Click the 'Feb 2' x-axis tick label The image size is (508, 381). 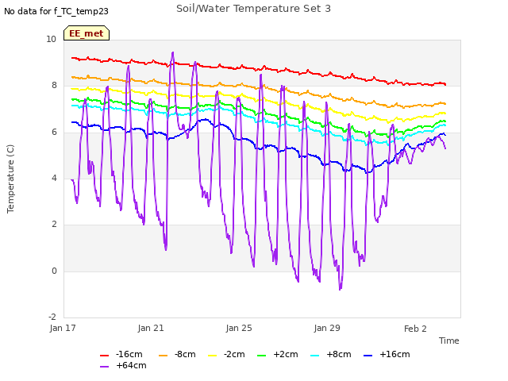click(415, 329)
